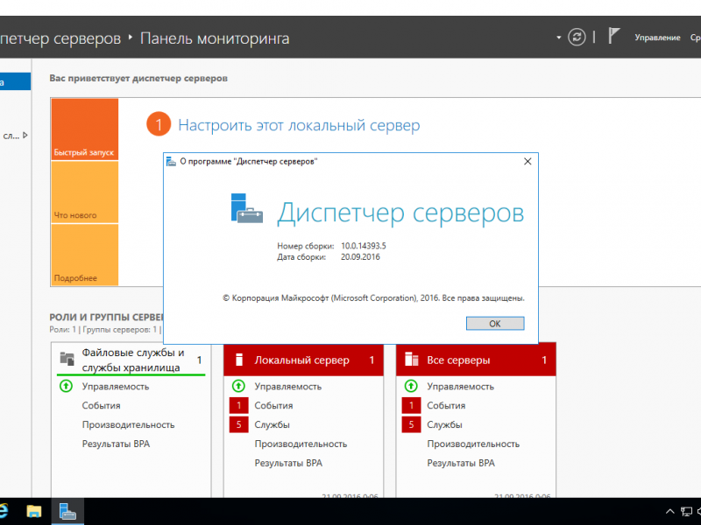Viewport: 701px width, 525px height.
Task: Click the Все серверы servers icon
Action: pyautogui.click(x=411, y=359)
